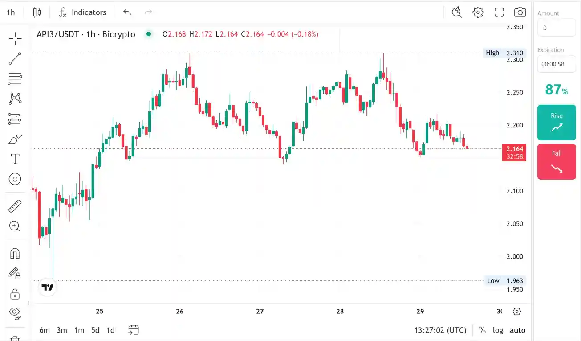Select the ruler measure tool
The height and width of the screenshot is (341, 581).
15,206
